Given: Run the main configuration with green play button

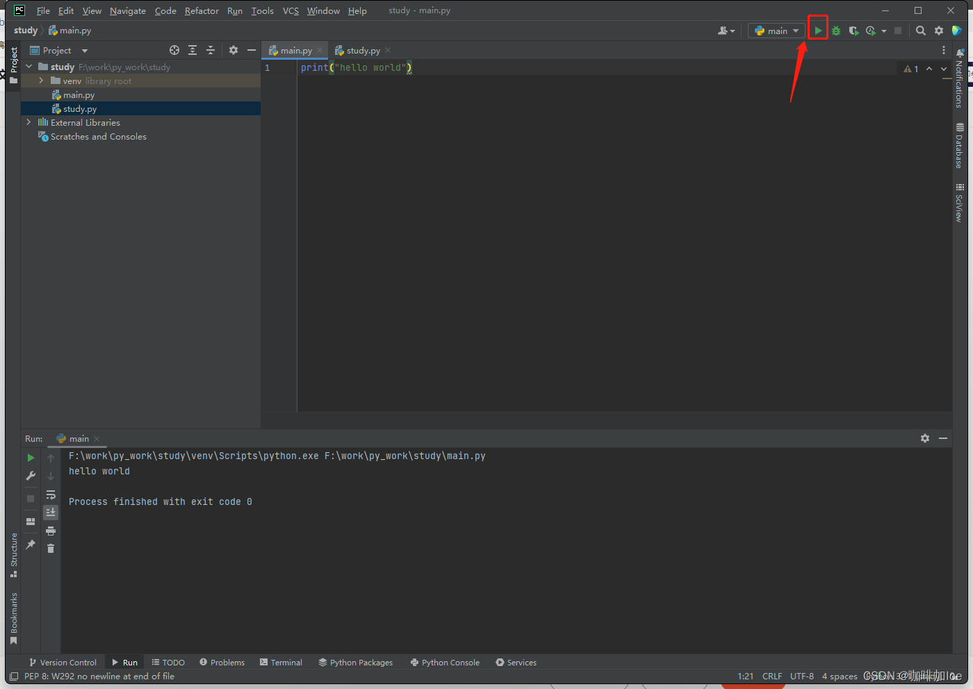Looking at the screenshot, I should 818,31.
